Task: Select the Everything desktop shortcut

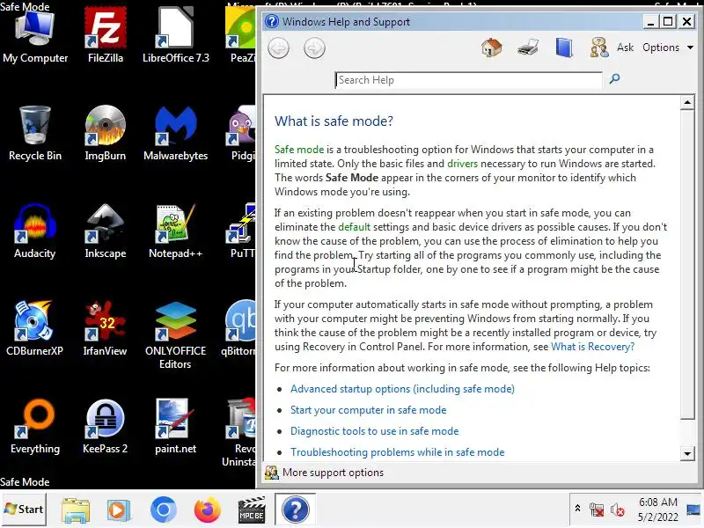Action: coord(35,427)
